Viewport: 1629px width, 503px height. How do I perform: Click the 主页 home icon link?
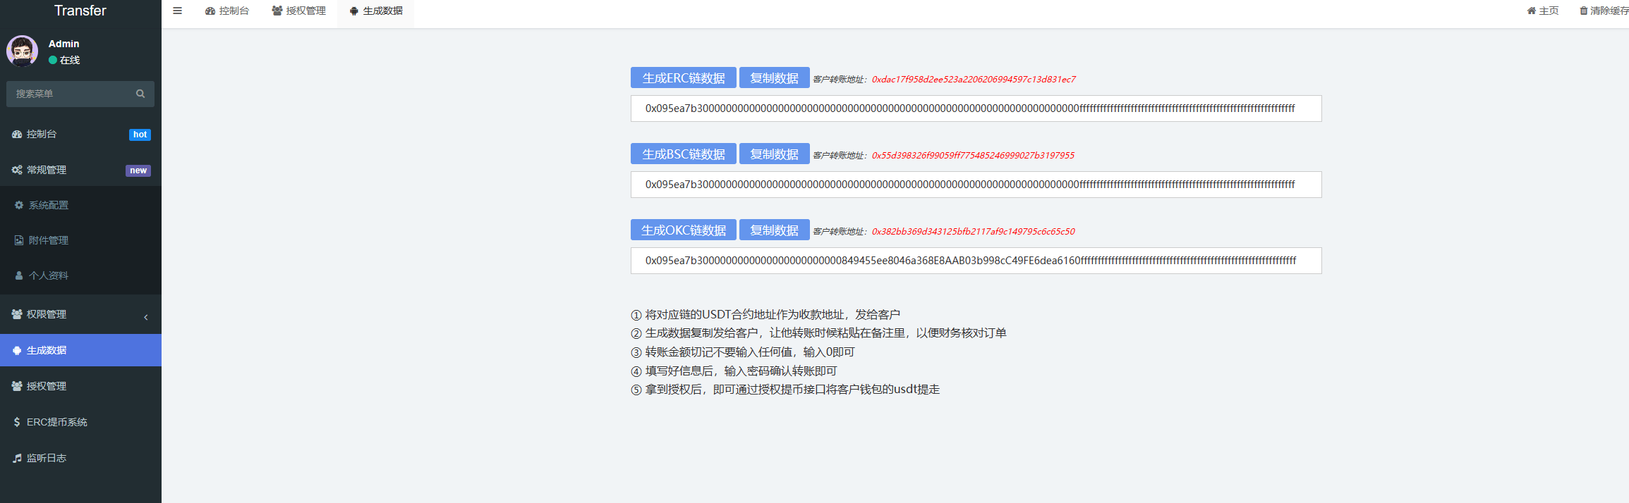coord(1542,11)
